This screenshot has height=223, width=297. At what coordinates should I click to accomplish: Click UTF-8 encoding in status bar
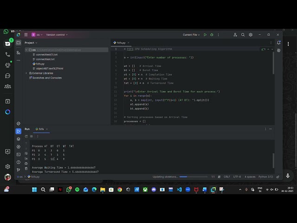[237, 177]
